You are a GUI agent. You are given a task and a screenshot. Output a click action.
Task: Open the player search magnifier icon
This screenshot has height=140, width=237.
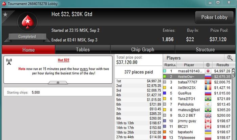(230, 58)
